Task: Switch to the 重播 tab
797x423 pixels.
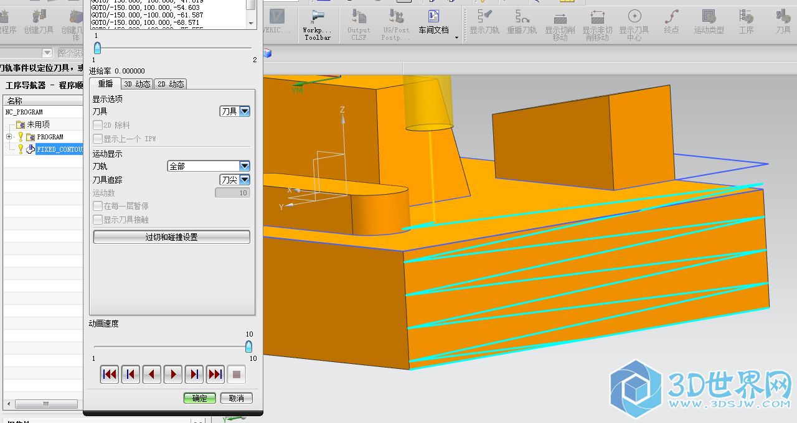Action: point(105,84)
